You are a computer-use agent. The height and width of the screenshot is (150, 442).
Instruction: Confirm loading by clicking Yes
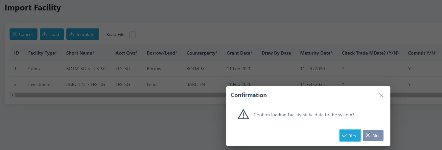point(350,135)
